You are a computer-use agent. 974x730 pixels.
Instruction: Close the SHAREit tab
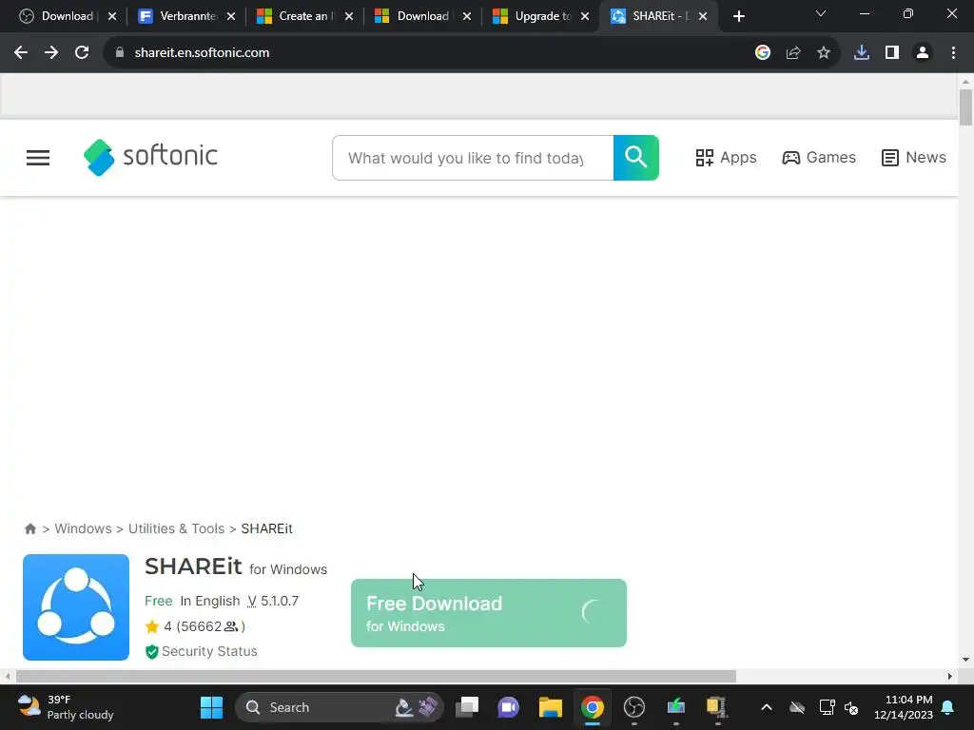click(703, 17)
